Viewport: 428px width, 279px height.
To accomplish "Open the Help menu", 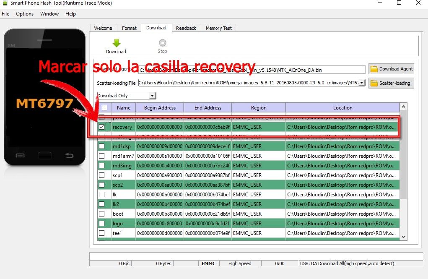I will pos(70,14).
